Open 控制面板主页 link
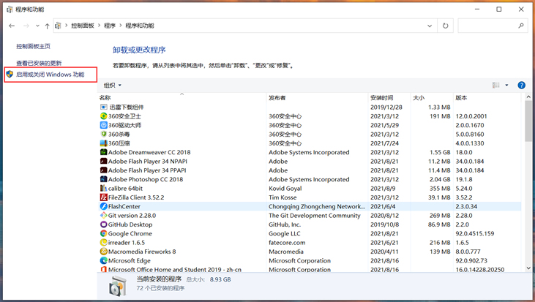 pos(34,46)
